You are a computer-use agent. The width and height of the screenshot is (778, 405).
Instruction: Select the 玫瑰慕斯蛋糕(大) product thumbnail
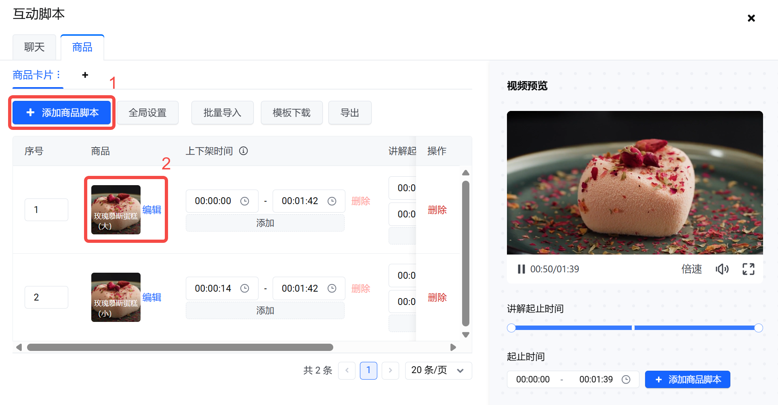point(116,210)
